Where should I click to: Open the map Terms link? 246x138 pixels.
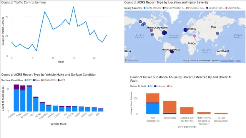238,61
